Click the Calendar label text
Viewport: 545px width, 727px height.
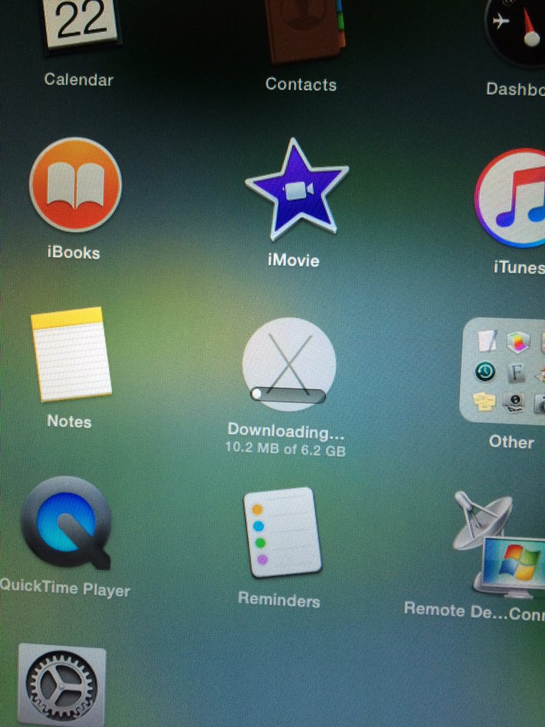(x=79, y=80)
